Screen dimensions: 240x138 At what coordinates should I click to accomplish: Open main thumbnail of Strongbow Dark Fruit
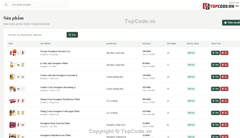[13, 125]
